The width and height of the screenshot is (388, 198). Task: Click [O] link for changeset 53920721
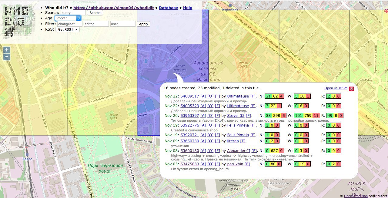point(210,135)
